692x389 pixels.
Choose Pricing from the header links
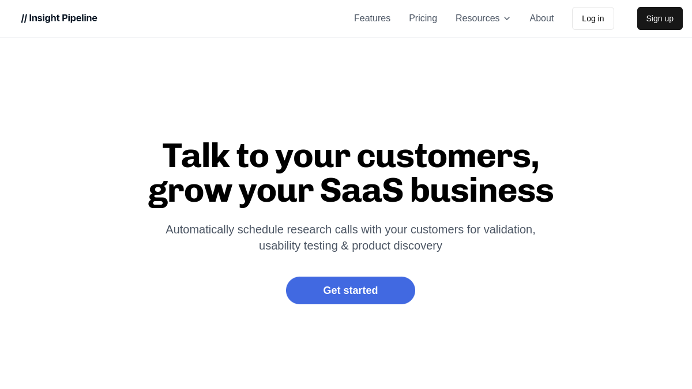(423, 18)
